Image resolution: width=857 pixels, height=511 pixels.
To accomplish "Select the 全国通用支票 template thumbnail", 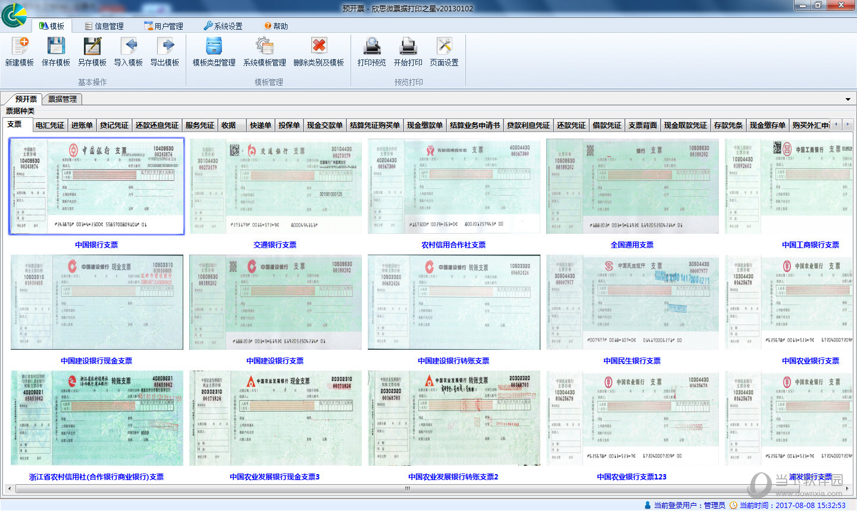I will [633, 186].
